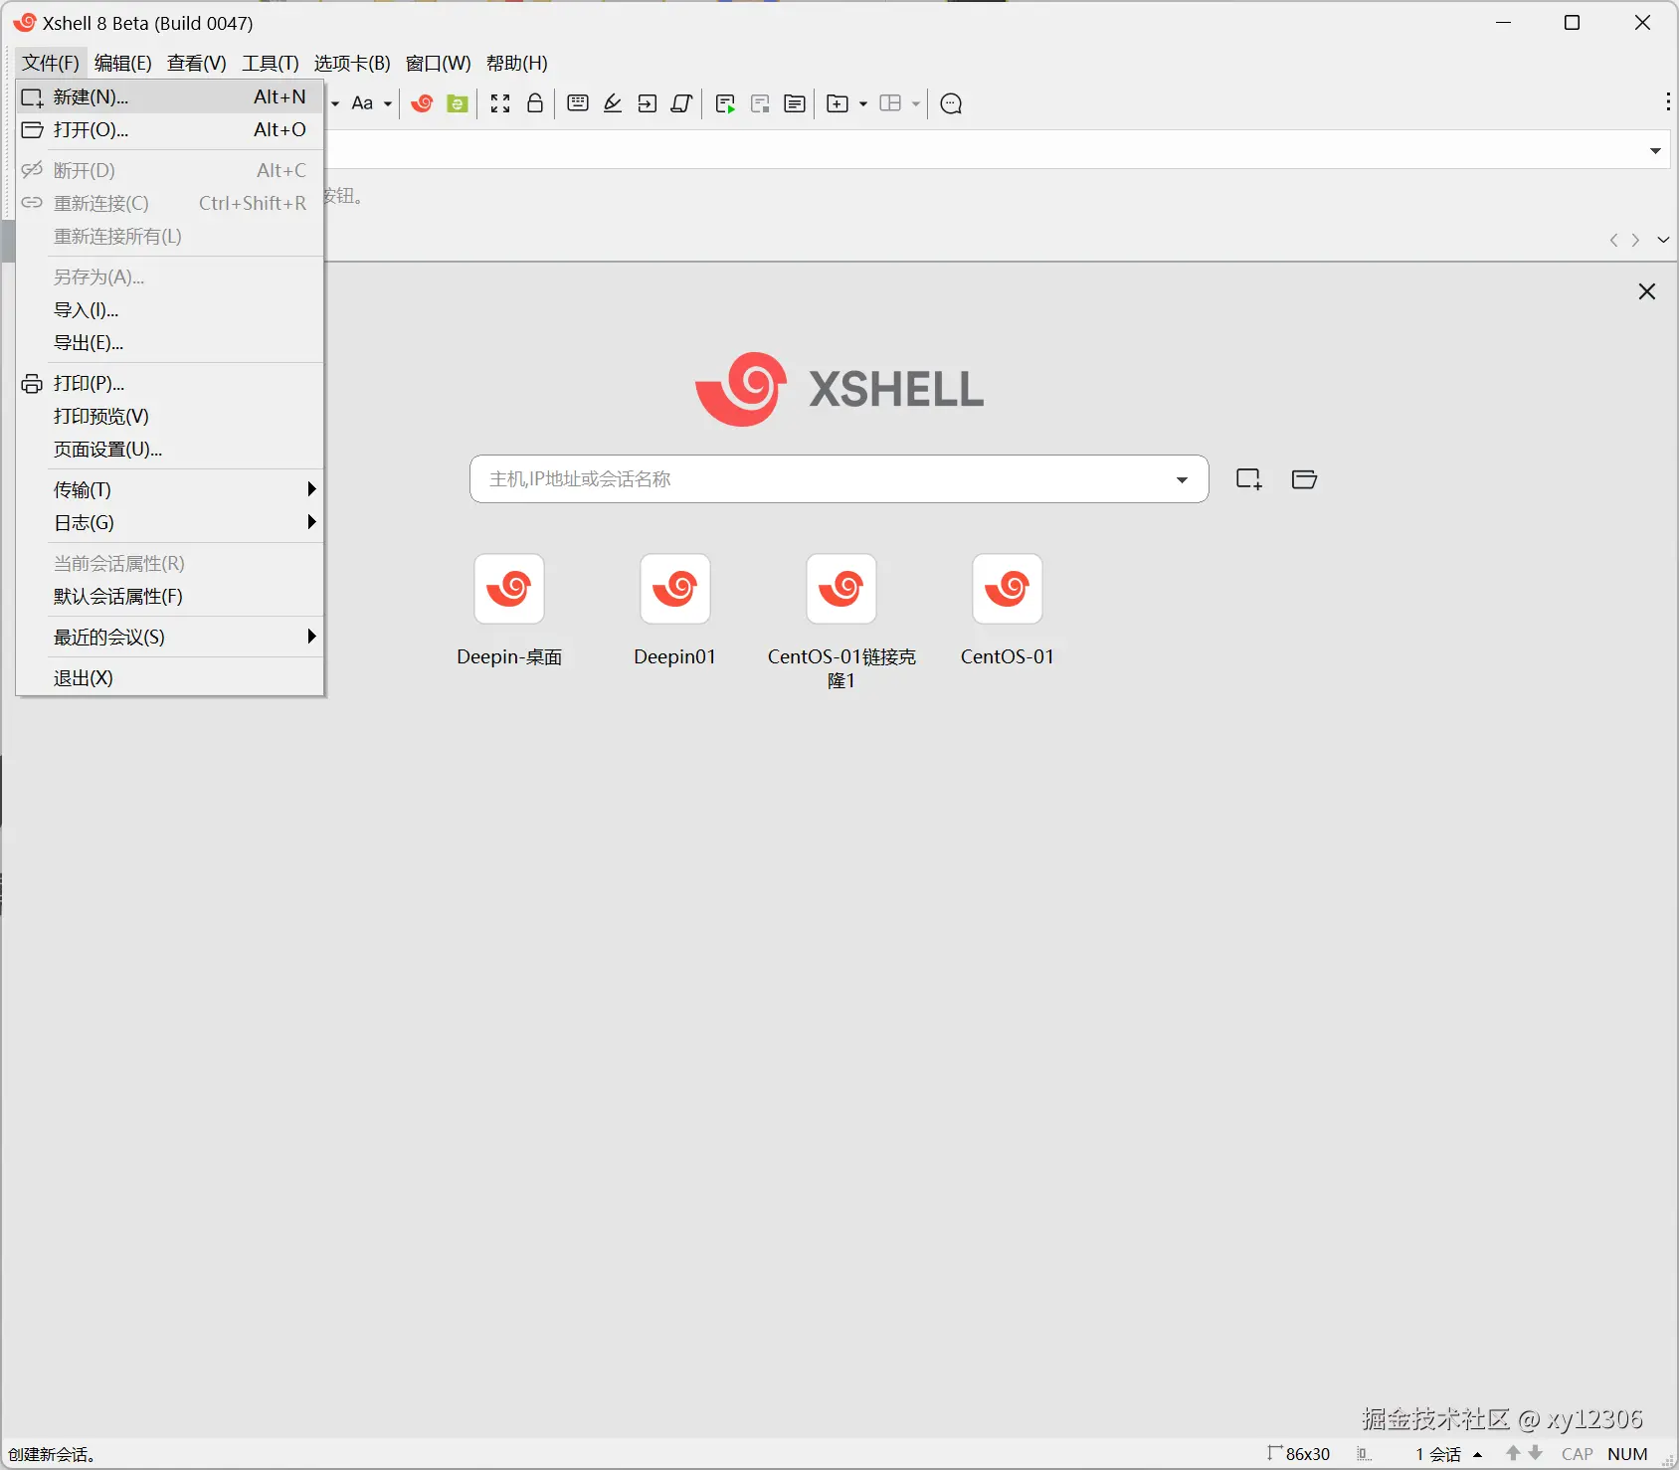
Task: Click the highlight pen toolbar icon
Action: click(x=613, y=103)
